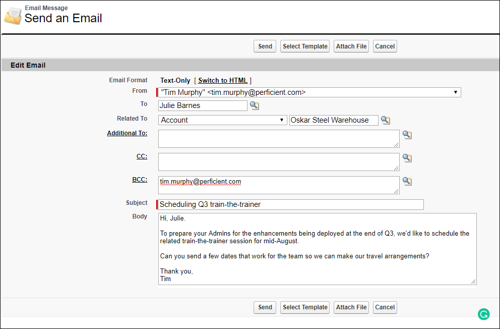Open lookup icon next to CC field
The image size is (500, 329).
(407, 158)
